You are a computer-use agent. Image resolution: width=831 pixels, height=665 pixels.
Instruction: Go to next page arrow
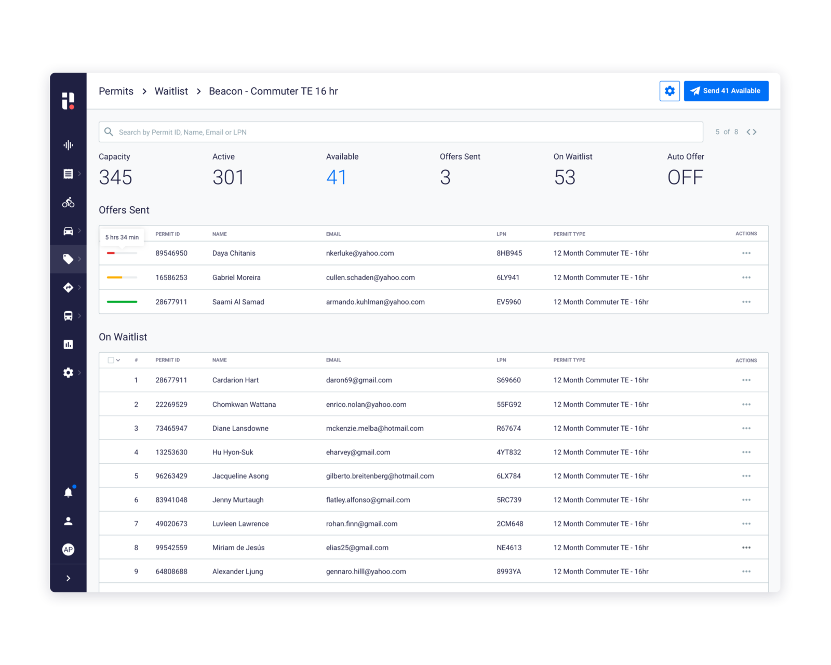(755, 132)
